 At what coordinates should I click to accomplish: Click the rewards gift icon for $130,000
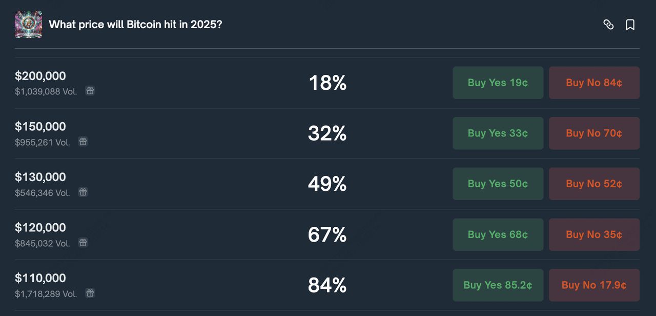83,192
